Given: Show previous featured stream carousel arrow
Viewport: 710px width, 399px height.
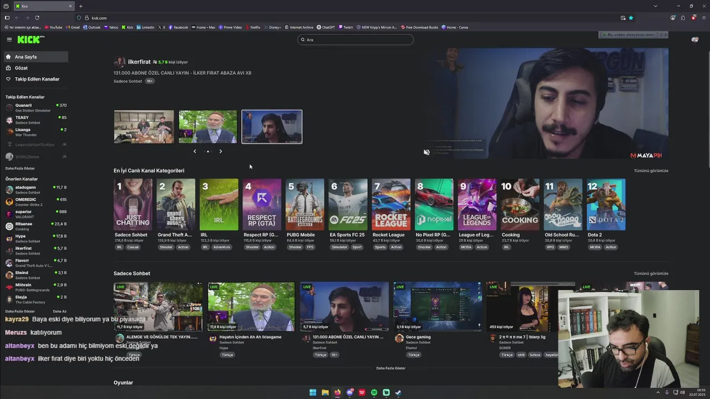Looking at the screenshot, I should (x=195, y=151).
